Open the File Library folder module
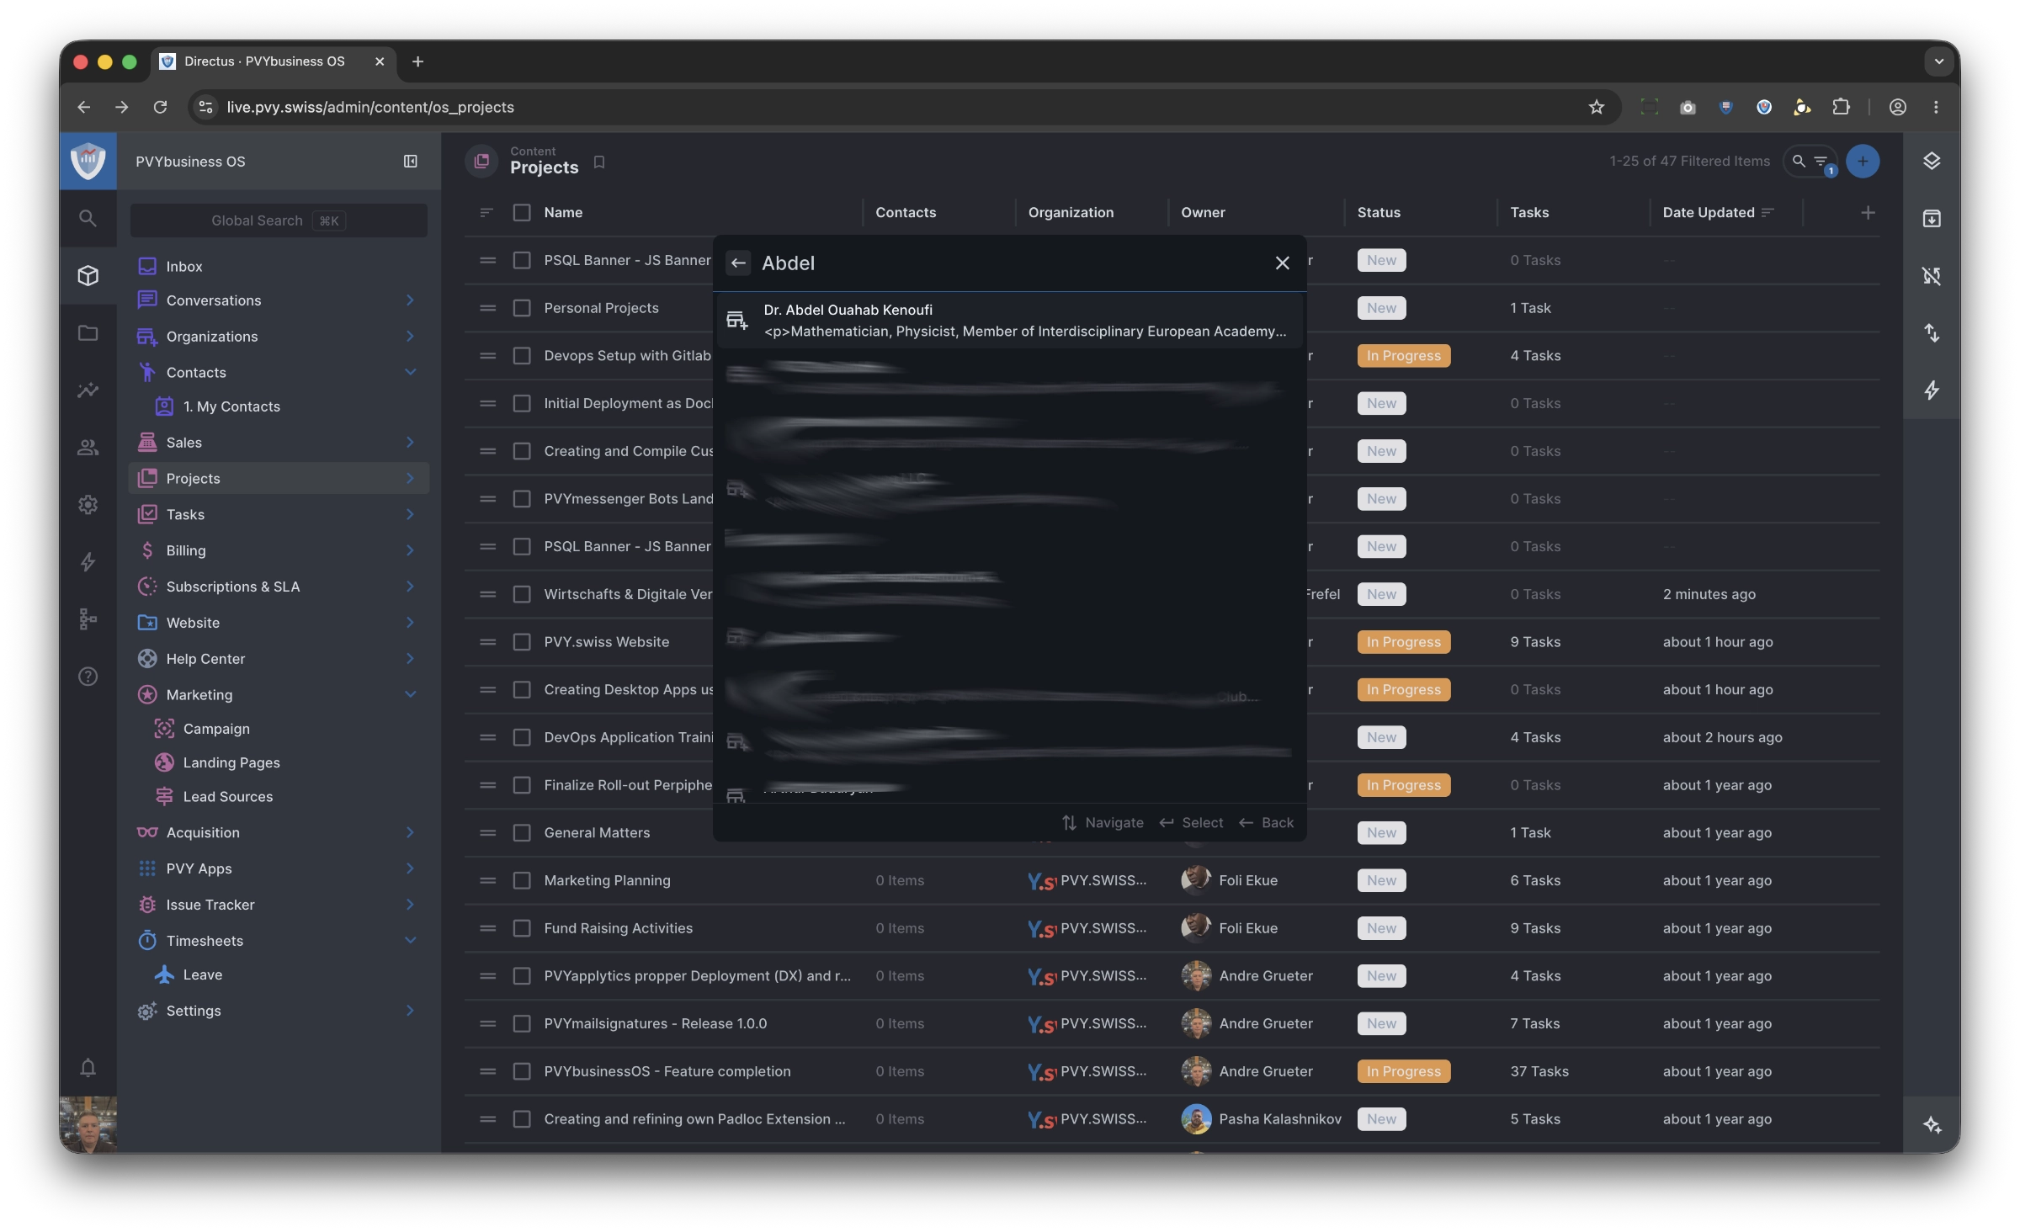Image resolution: width=2020 pixels, height=1232 pixels. [x=88, y=333]
